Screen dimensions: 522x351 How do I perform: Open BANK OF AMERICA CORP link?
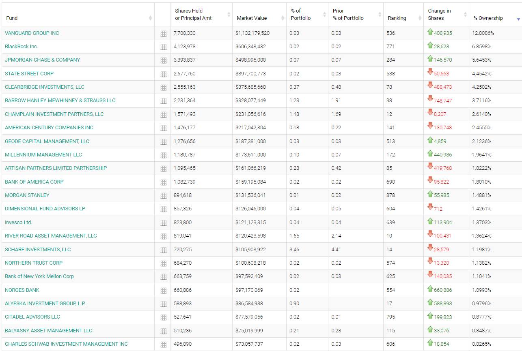34,182
